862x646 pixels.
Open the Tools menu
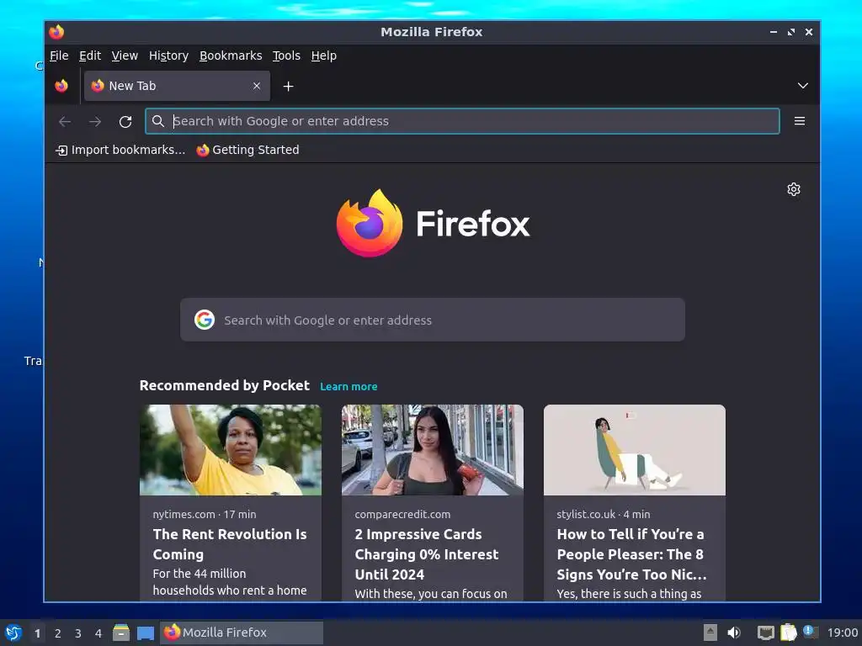click(x=286, y=56)
